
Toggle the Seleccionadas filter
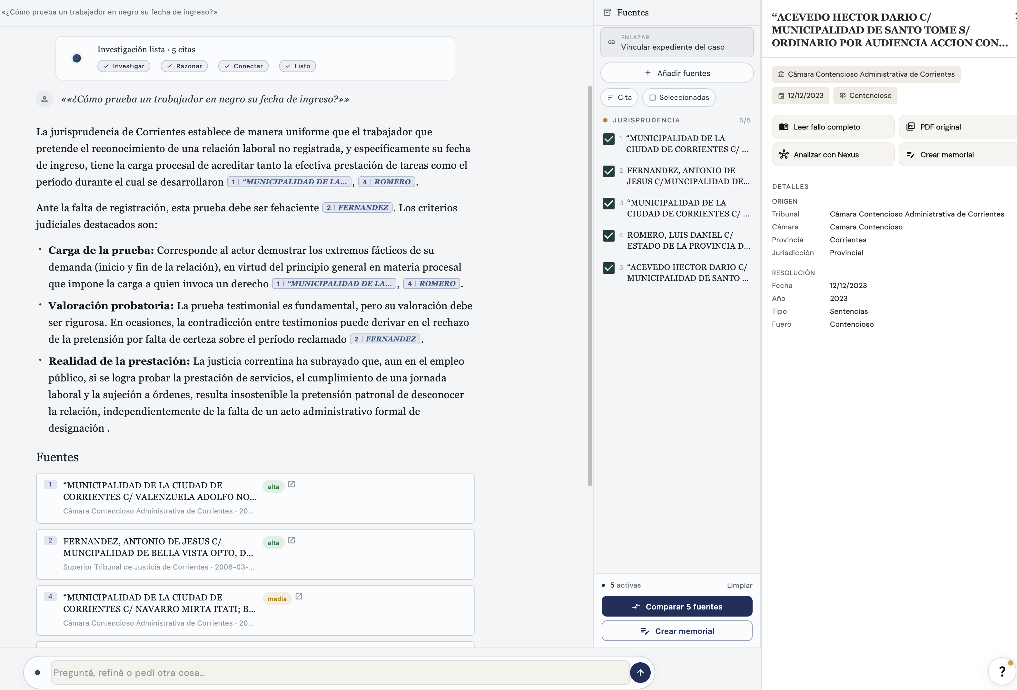679,98
